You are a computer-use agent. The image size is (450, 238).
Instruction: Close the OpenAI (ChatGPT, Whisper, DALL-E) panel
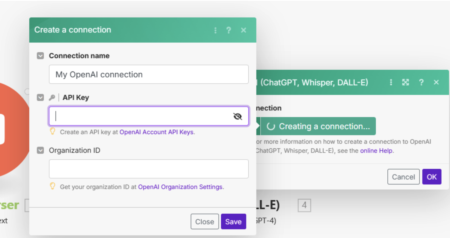pos(436,83)
